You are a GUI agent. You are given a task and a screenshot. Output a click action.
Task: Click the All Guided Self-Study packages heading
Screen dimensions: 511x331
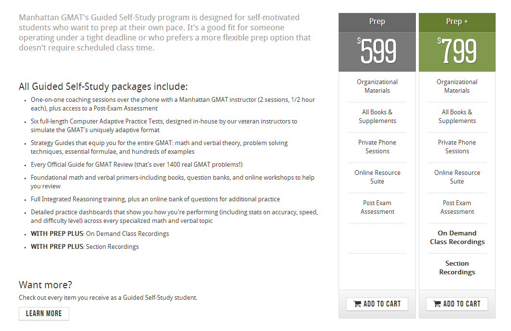tap(103, 86)
